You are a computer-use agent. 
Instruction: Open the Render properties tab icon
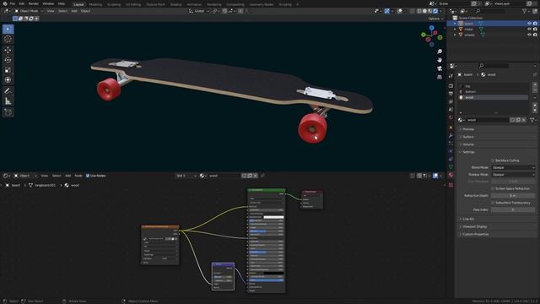[x=451, y=86]
